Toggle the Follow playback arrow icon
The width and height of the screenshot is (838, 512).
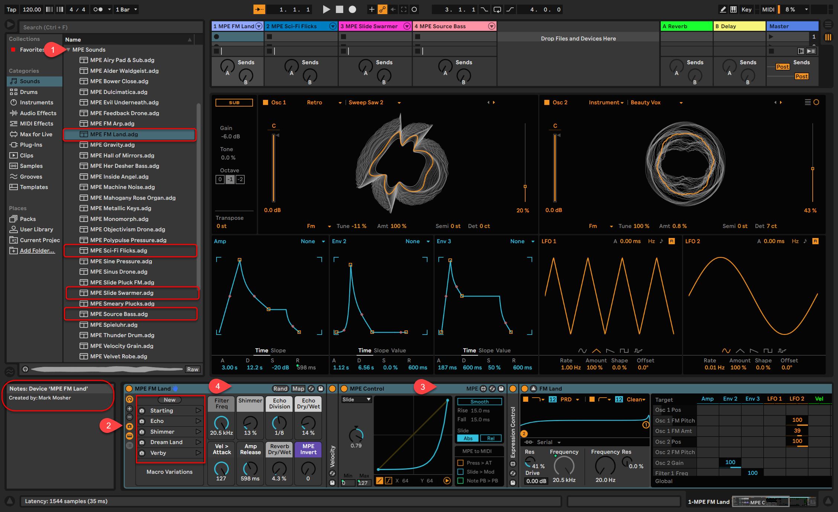coord(259,9)
